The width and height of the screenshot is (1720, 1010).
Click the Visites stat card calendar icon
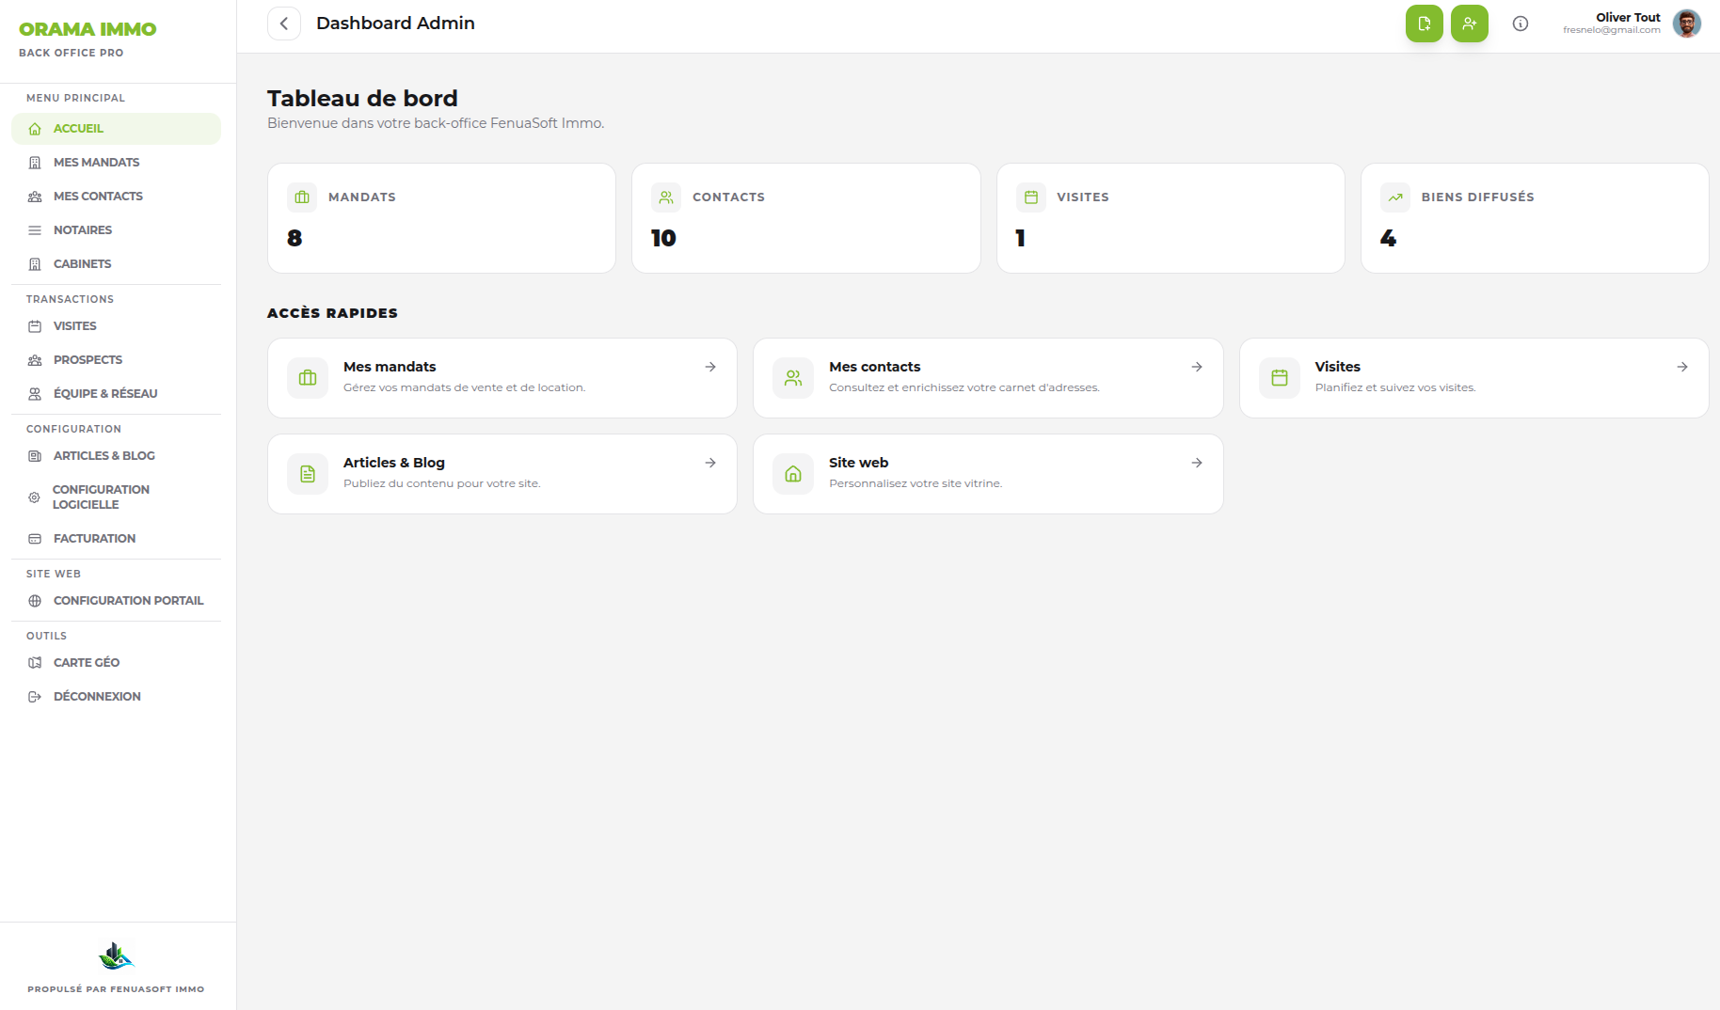[1031, 197]
